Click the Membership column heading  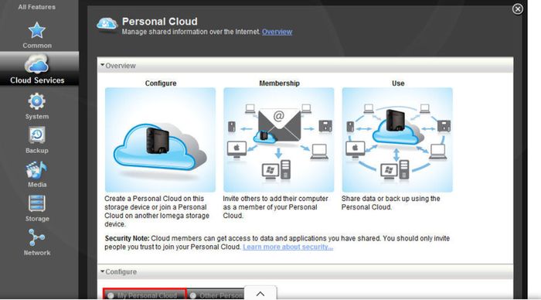click(x=279, y=84)
